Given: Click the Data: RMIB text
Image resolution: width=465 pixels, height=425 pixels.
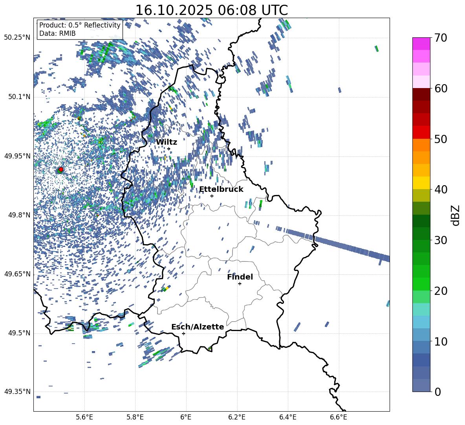Looking at the screenshot, I should (x=57, y=33).
